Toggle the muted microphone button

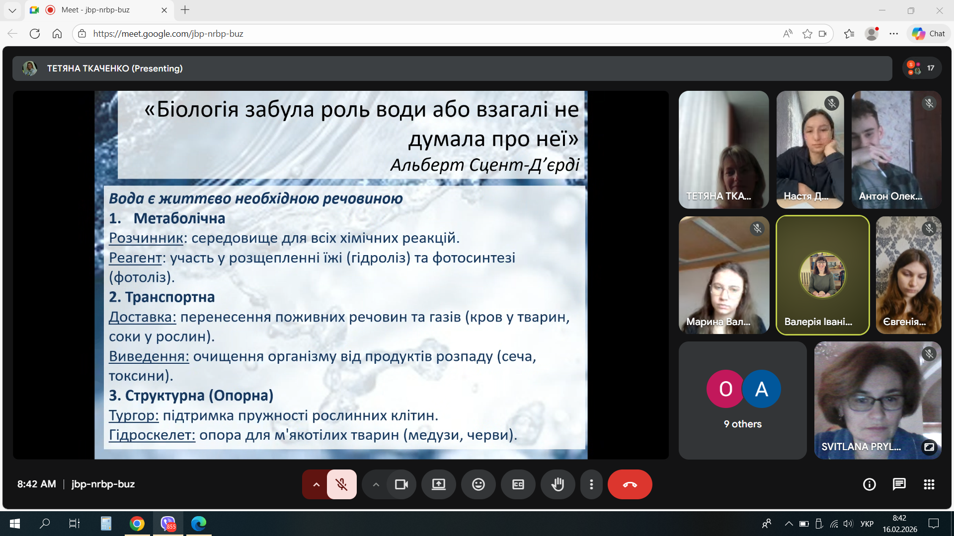(341, 484)
